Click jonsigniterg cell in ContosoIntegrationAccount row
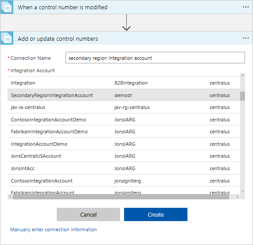 [128, 181]
